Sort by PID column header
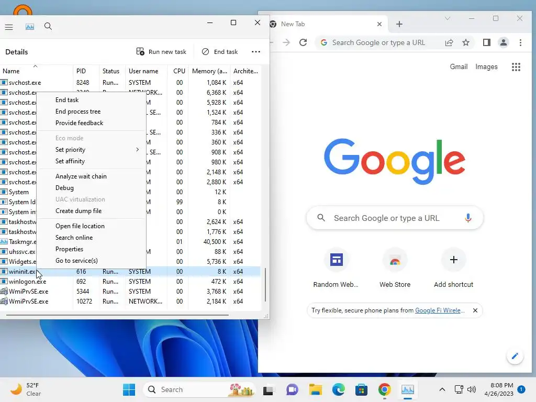This screenshot has width=536, height=402. [x=86, y=71]
